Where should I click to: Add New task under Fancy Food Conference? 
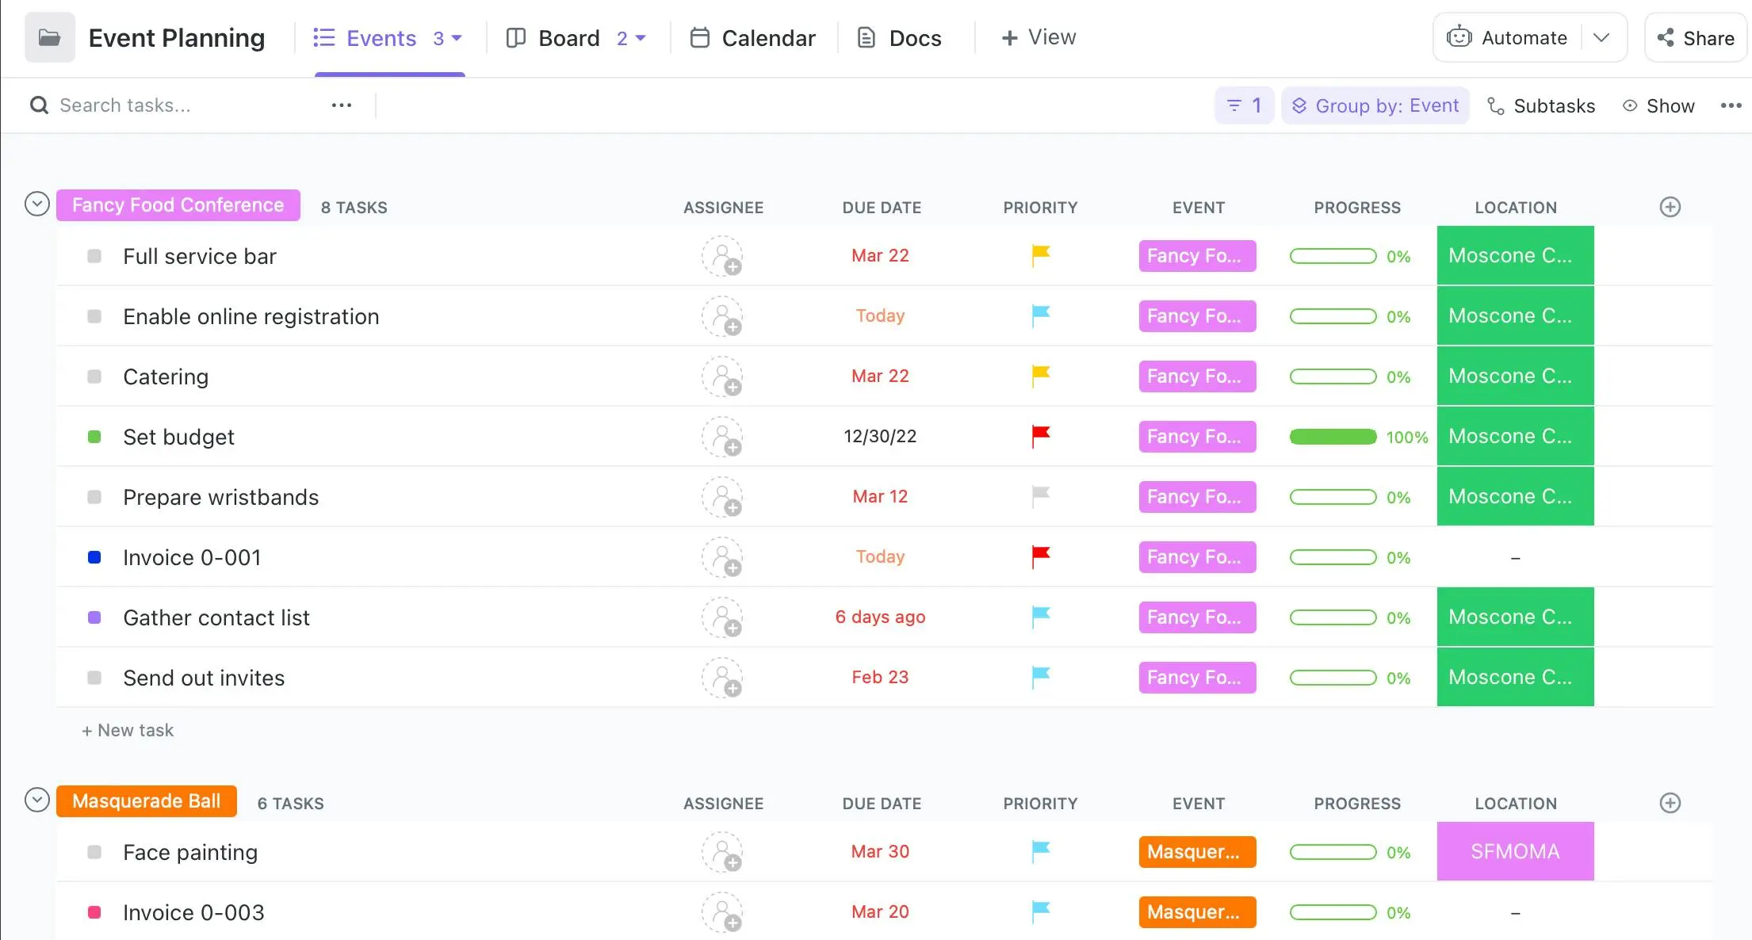(128, 730)
